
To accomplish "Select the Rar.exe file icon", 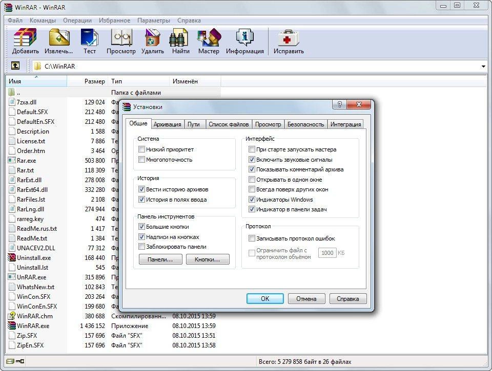I will coord(12,161).
